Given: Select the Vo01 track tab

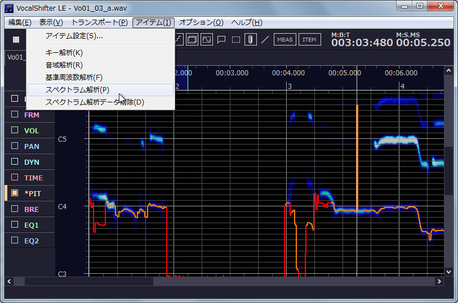Looking at the screenshot, I should 15,57.
